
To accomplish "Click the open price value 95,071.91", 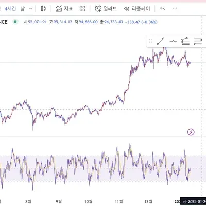I will [38, 22].
